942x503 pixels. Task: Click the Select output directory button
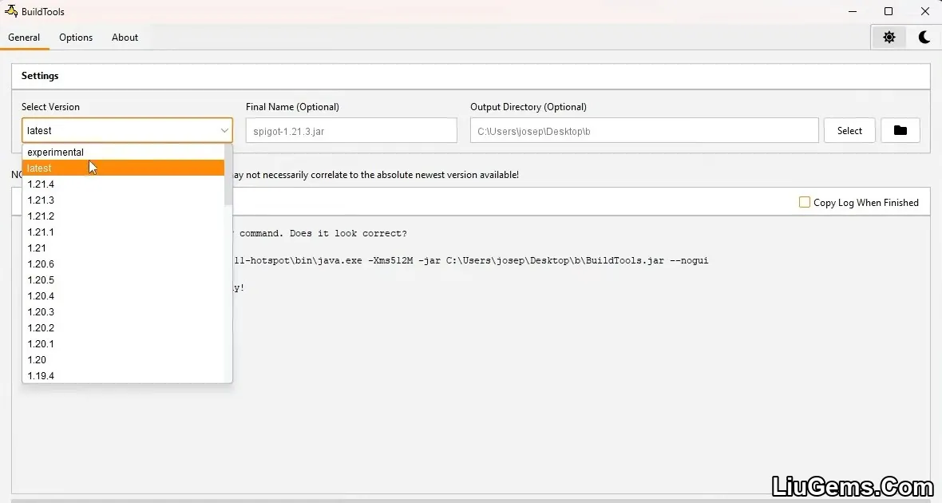point(849,130)
